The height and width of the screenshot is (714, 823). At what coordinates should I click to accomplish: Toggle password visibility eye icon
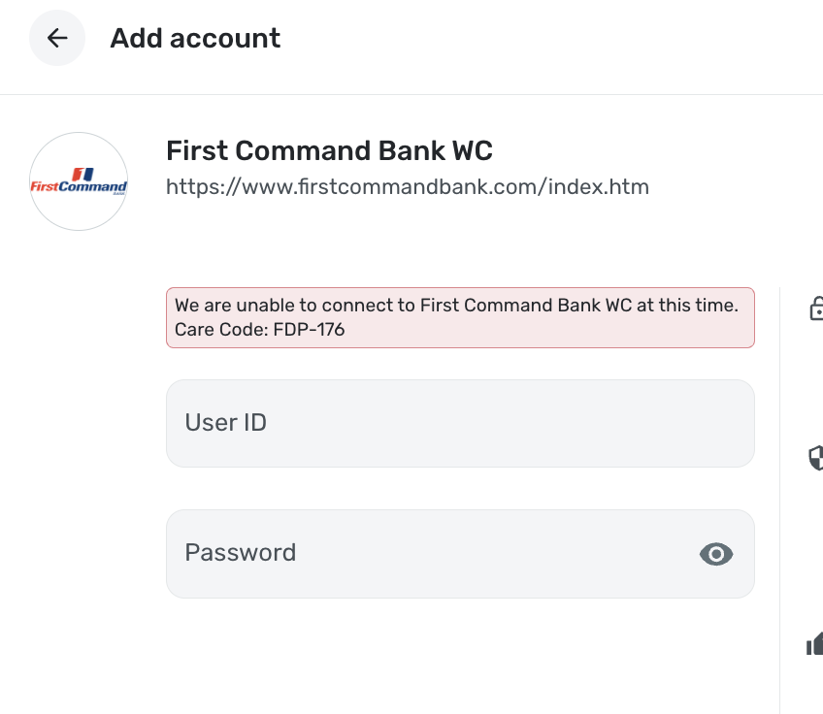click(716, 554)
